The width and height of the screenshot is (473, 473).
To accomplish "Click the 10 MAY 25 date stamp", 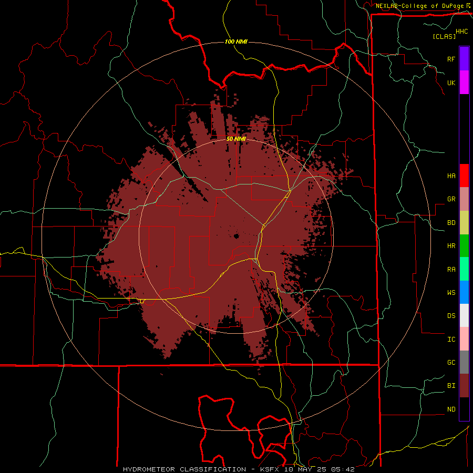I will coord(306,469).
